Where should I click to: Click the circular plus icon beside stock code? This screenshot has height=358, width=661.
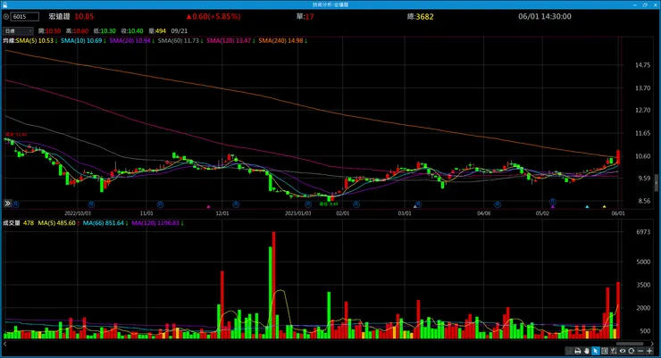[x=6, y=17]
